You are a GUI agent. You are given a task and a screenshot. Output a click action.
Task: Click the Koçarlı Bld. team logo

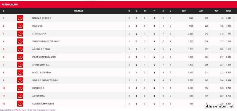point(20,88)
